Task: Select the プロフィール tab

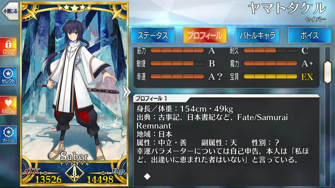Action: point(205,35)
